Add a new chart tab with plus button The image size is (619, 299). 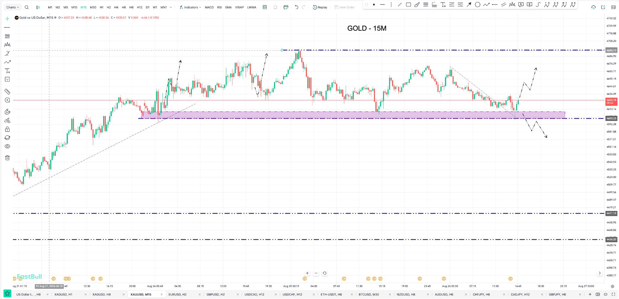tap(590, 294)
